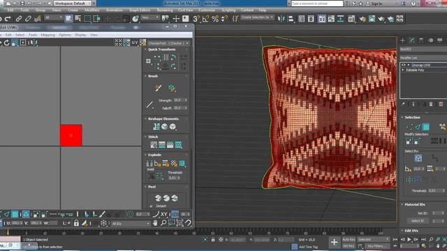Toggle Select By Element in Edit UVWs
This screenshot has width=447, height=251.
[26, 214]
